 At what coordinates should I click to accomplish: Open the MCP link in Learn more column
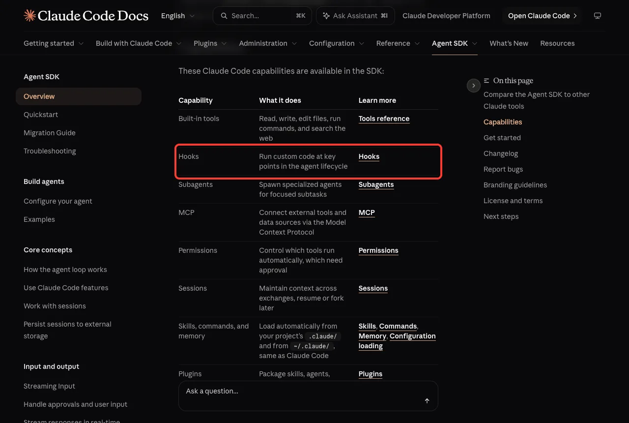pos(367,212)
